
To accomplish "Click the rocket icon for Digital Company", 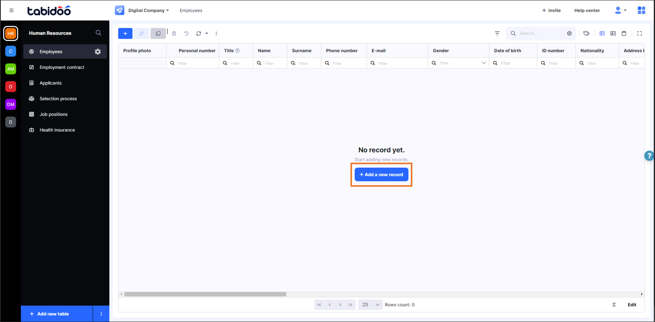I will pos(119,10).
